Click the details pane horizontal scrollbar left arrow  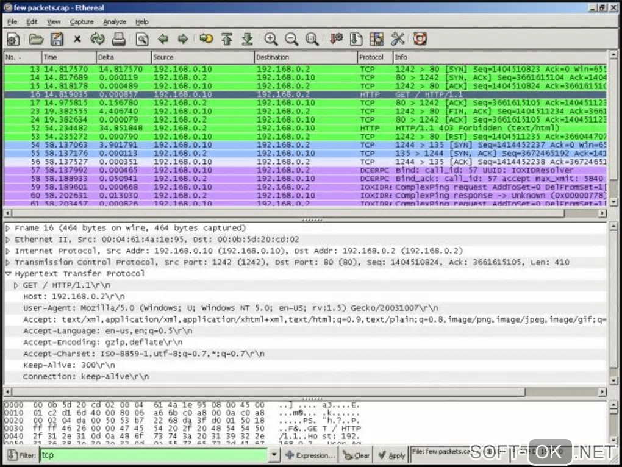point(7,391)
